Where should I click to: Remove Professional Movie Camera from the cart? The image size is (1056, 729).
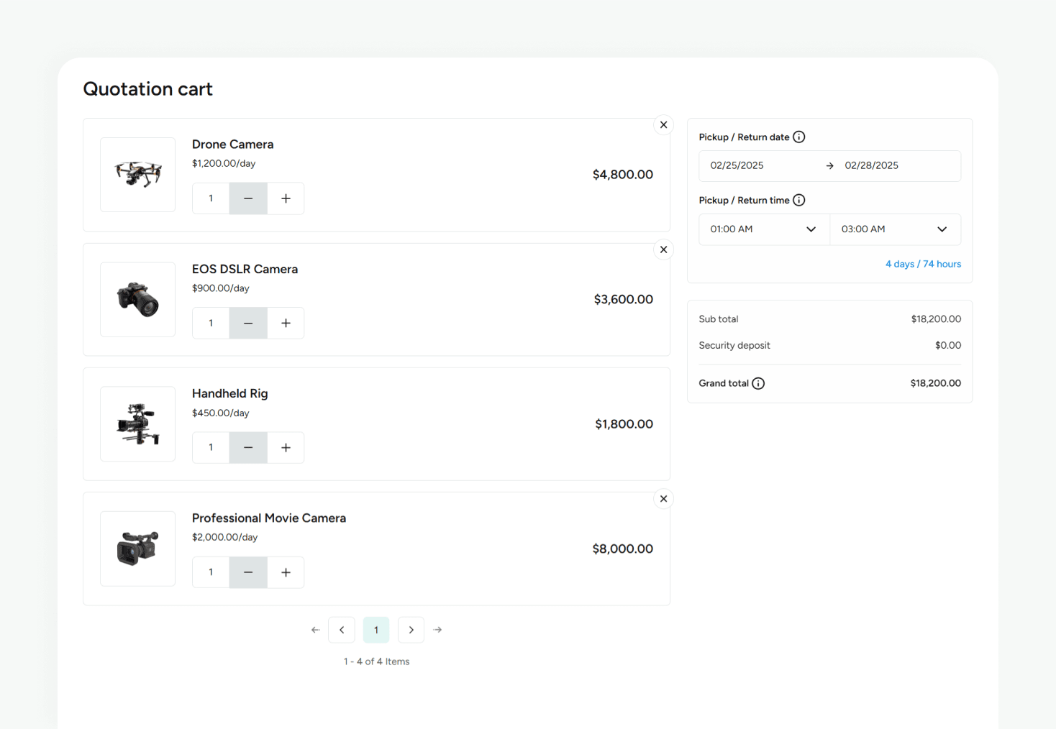pyautogui.click(x=663, y=499)
